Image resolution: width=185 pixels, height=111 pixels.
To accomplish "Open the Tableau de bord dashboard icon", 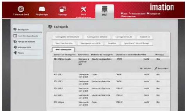I will click(21, 9).
